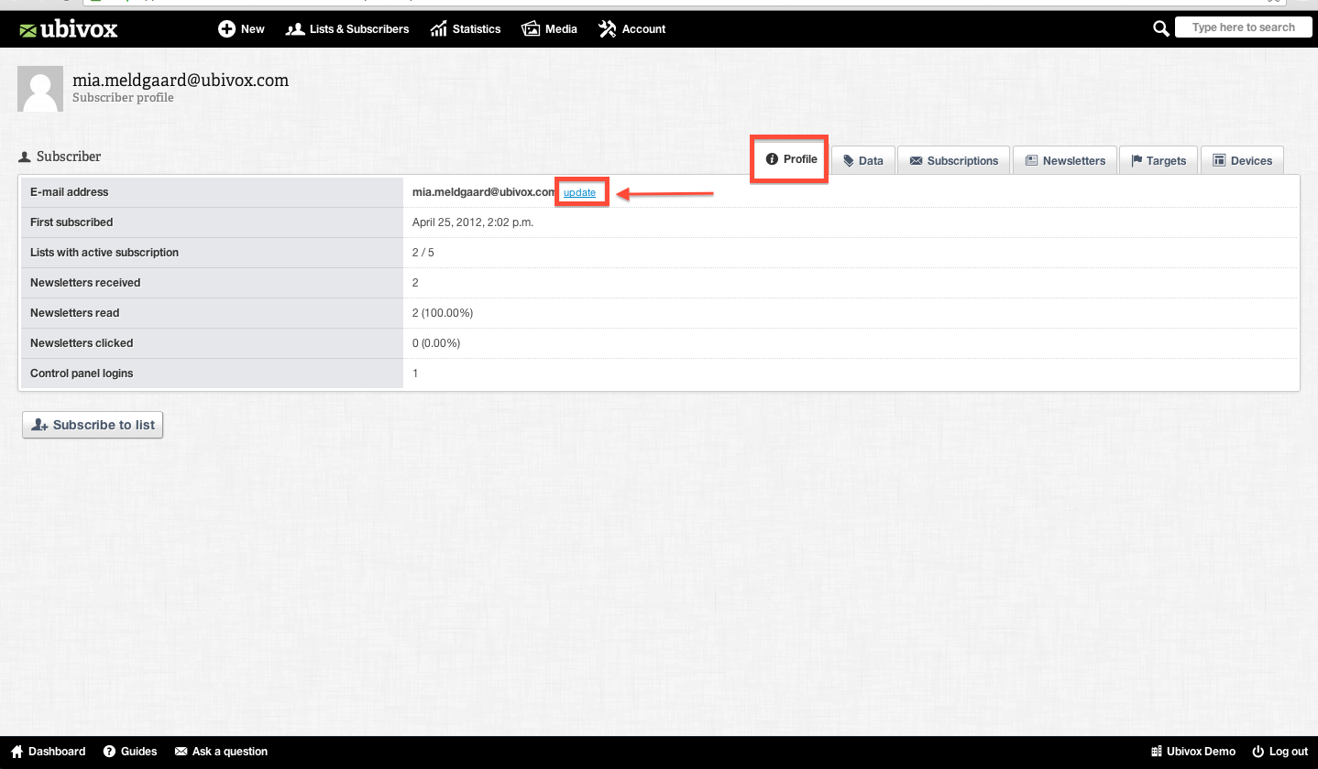Viewport: 1318px width, 769px height.
Task: Open Lists & Subscribers menu
Action: [347, 29]
